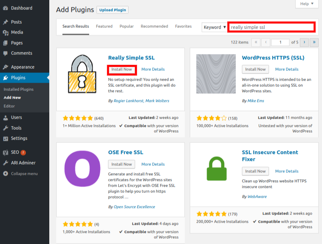Switch to Featured tab
Image resolution: width=322 pixels, height=244 pixels.
[104, 26]
